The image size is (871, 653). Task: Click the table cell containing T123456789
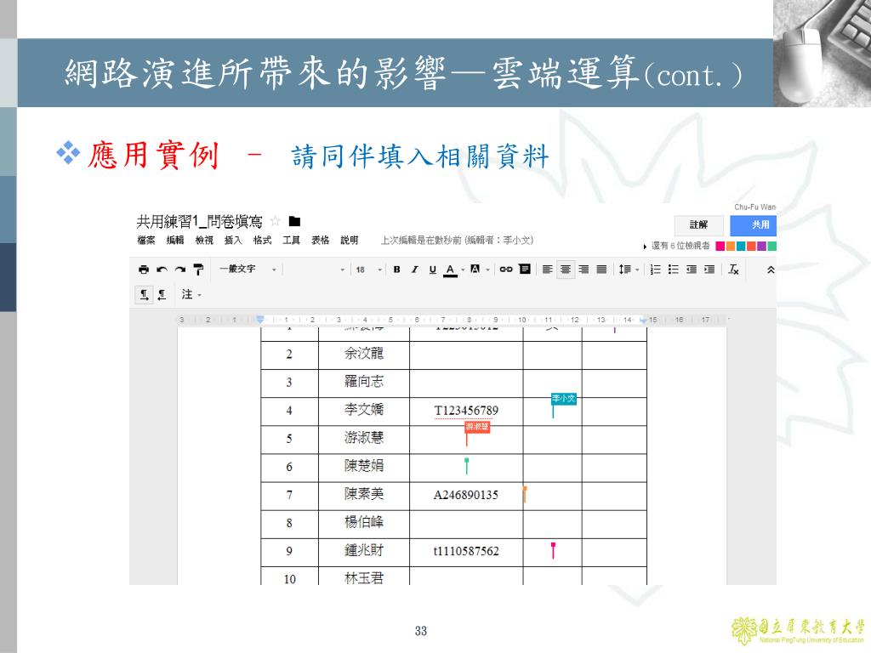pyautogui.click(x=466, y=412)
